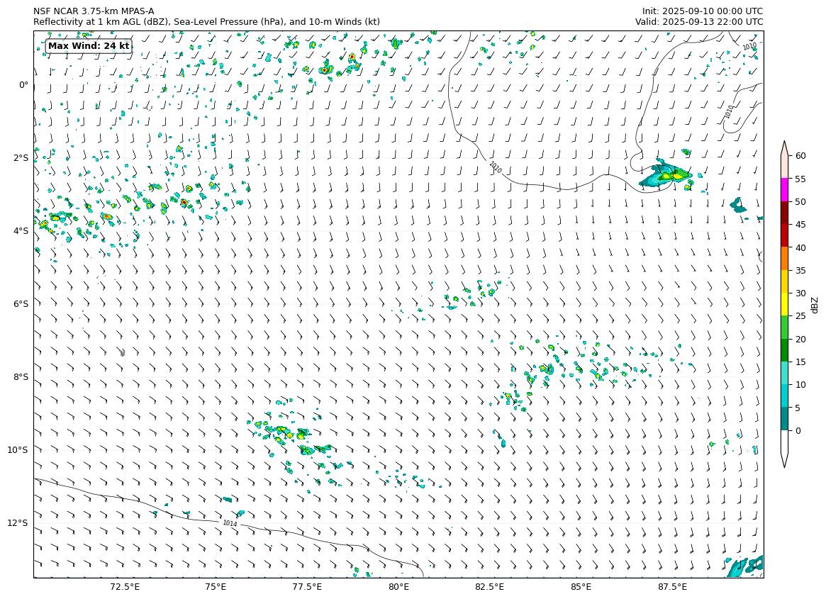Click the colorbar's bottom extension arrow
Image resolution: width=826 pixels, height=599 pixels.
(785, 458)
